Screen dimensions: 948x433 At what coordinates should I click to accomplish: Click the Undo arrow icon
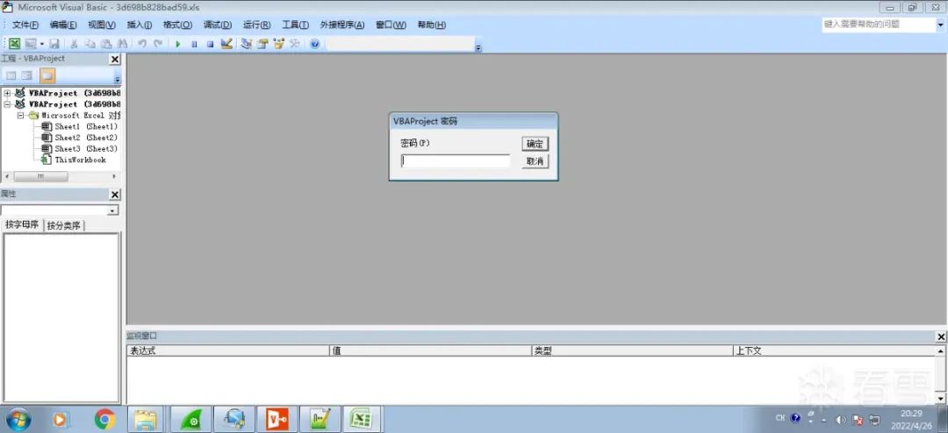coord(142,44)
